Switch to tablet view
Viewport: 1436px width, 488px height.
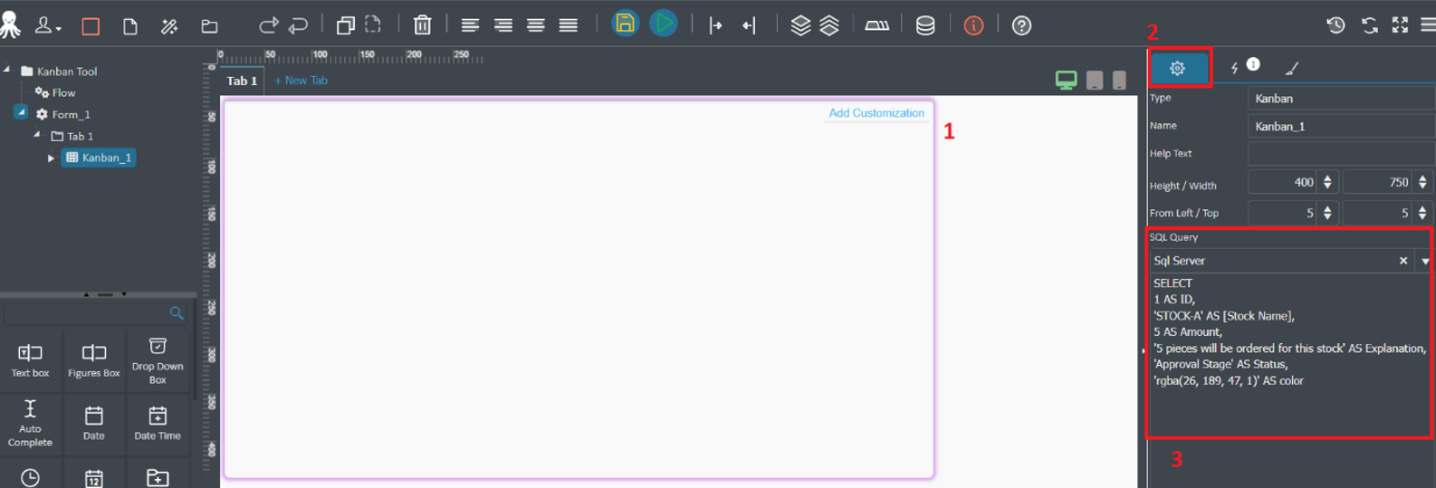tap(1095, 80)
